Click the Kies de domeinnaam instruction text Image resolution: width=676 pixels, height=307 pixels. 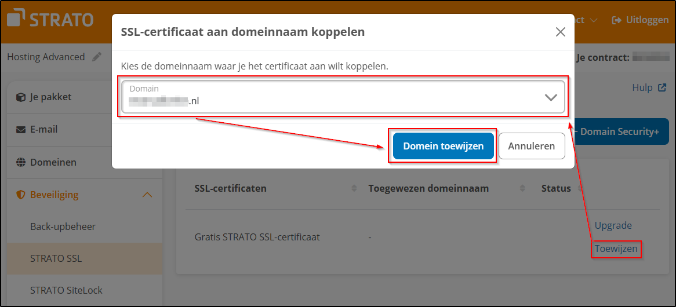(x=255, y=67)
